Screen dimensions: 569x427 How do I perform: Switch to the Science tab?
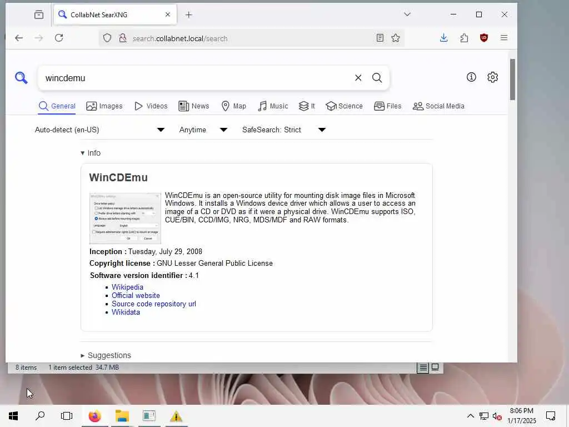coord(344,106)
